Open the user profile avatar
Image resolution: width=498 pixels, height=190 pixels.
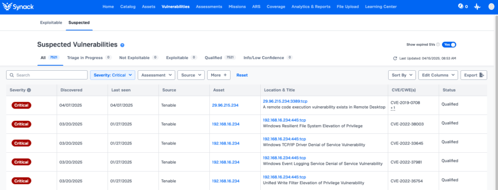[x=491, y=7]
